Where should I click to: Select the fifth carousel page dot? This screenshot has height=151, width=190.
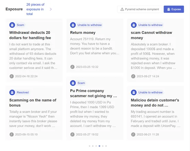coord(103,146)
